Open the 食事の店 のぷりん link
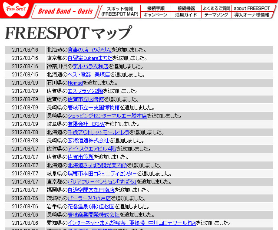The height and width of the screenshot is (230, 278). (x=89, y=50)
